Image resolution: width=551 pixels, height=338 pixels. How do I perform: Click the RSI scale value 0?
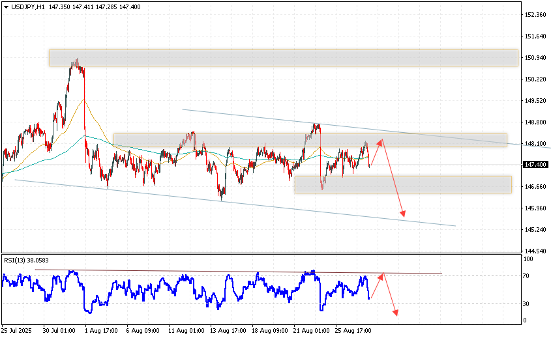click(x=525, y=320)
